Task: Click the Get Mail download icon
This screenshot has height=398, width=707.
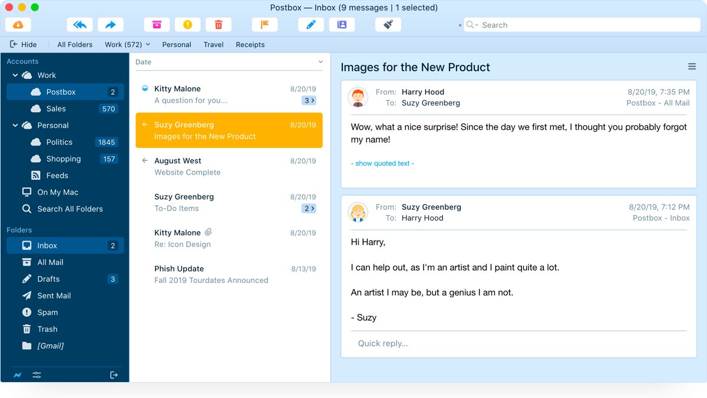Action: pos(18,25)
